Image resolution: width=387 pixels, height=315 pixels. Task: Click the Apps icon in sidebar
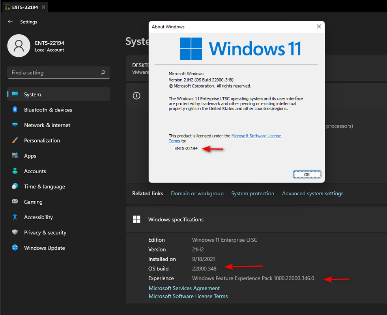click(x=15, y=156)
